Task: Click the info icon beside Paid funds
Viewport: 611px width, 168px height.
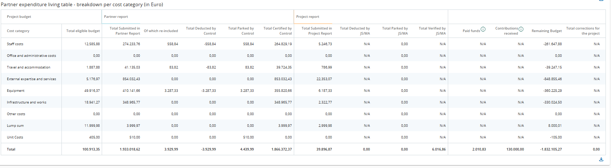Action: coord(483,30)
